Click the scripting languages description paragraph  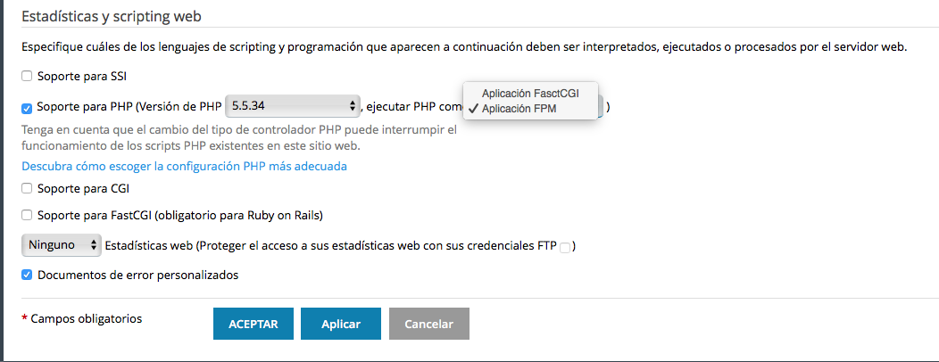tap(464, 45)
